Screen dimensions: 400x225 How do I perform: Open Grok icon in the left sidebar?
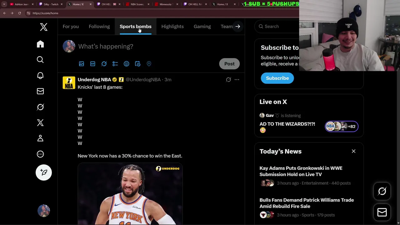pos(40,107)
